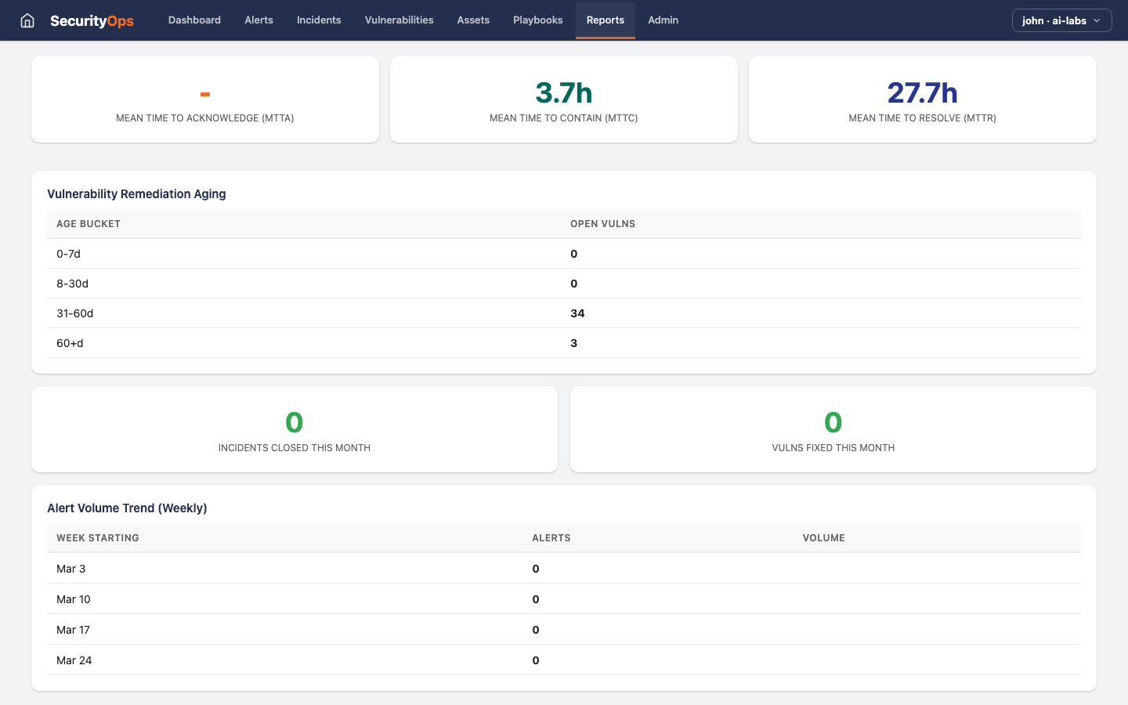1128x705 pixels.
Task: View the Assets page
Action: pyautogui.click(x=473, y=20)
